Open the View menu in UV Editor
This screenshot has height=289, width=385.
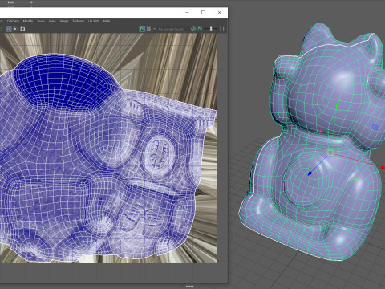[52, 21]
